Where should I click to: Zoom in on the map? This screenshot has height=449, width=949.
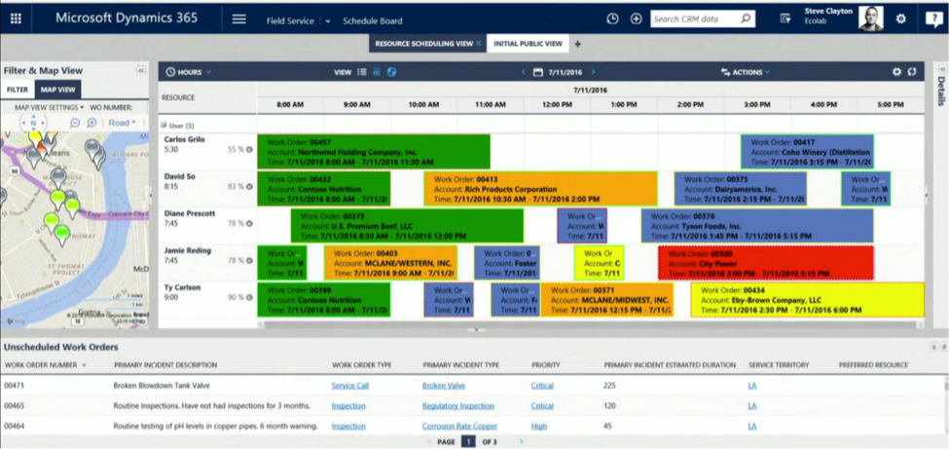tap(91, 123)
